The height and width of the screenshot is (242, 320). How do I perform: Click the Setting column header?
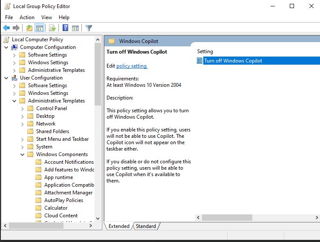point(205,51)
